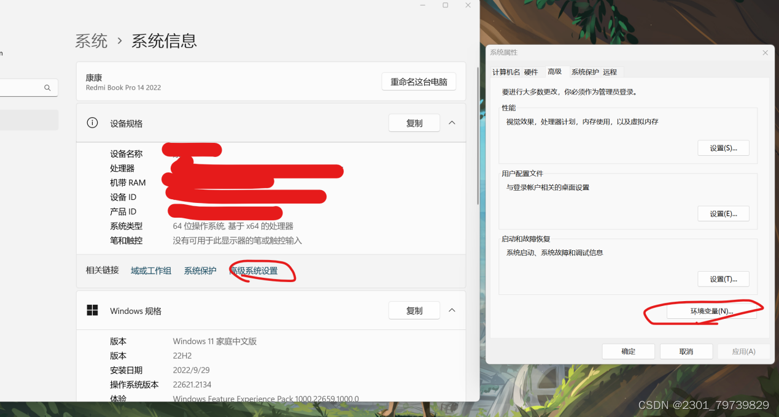Collapse the Windows 规格 section chevron
The image size is (779, 417).
[x=452, y=310]
